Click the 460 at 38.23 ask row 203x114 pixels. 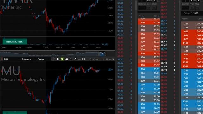(x=192, y=59)
